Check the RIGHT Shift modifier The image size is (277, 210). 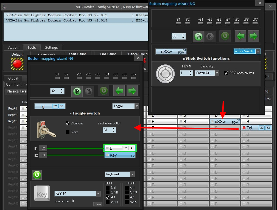[127, 192]
